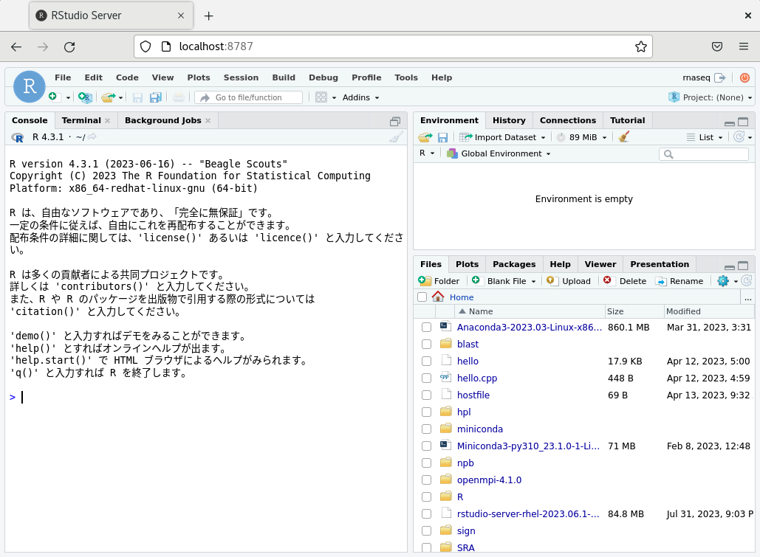Switch to the Packages tab
The image size is (760, 557).
pyautogui.click(x=514, y=264)
